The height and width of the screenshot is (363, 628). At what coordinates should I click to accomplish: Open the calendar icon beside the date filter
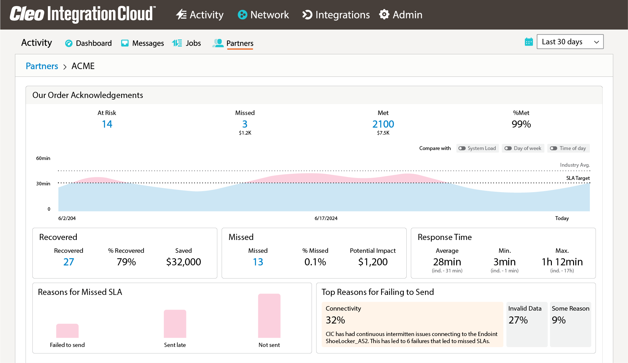click(529, 42)
